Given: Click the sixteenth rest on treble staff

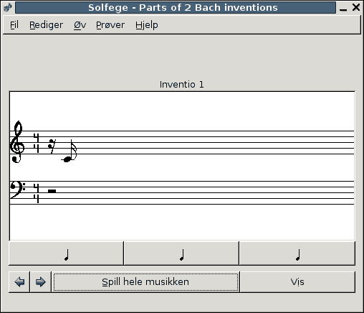Looking at the screenshot, I should coord(52,146).
